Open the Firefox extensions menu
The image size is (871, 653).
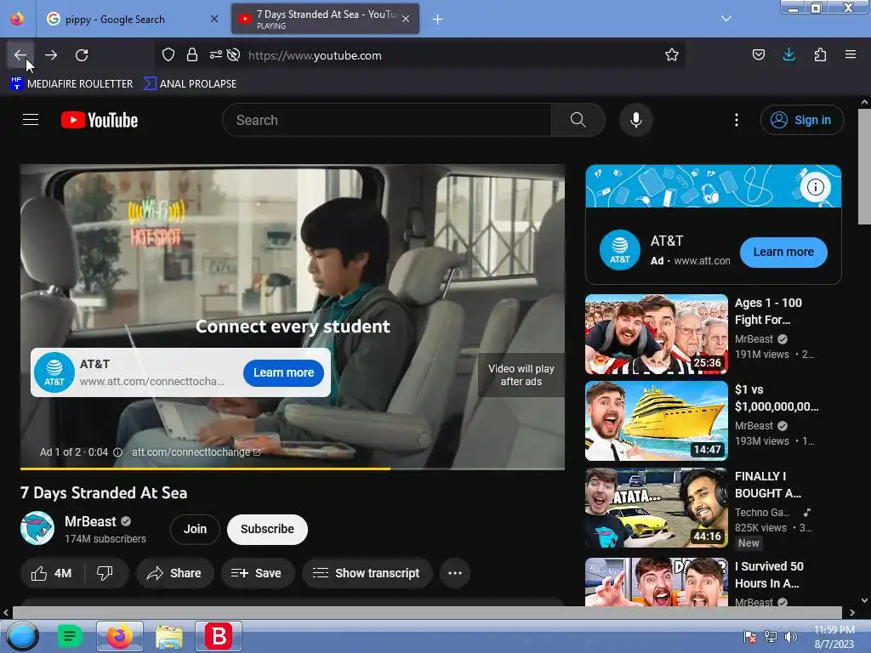820,54
